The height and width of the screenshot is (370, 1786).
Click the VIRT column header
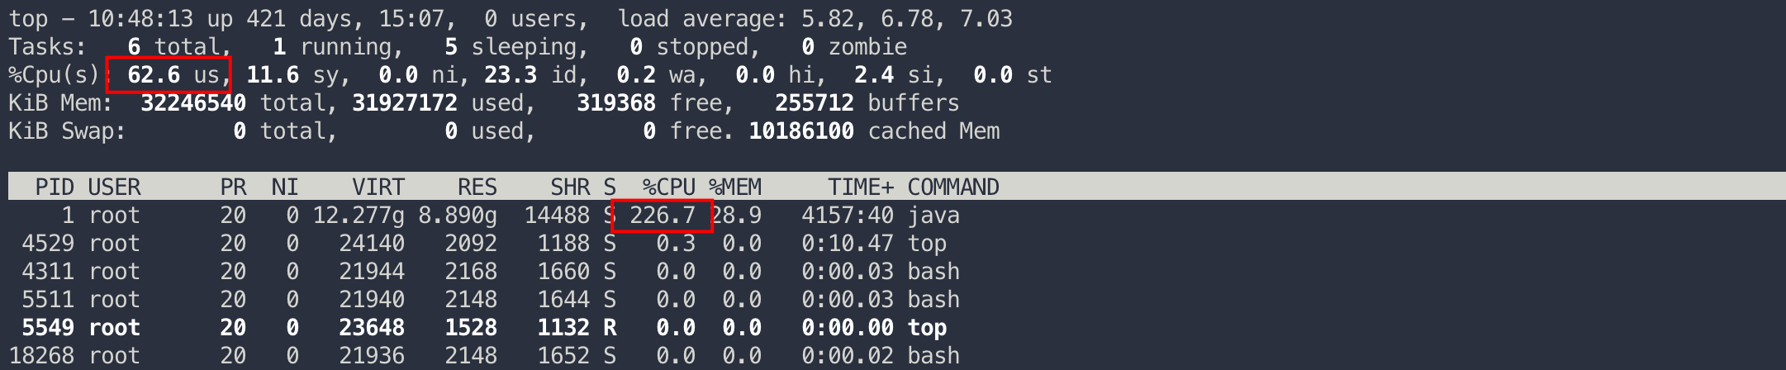pyautogui.click(x=378, y=187)
